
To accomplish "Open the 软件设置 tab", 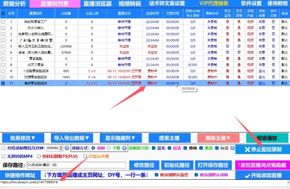I will [251, 4].
